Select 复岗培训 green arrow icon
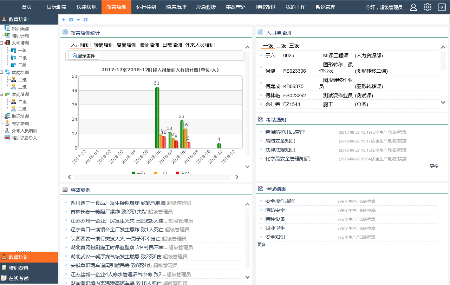This screenshot has height=285, width=450. point(7,94)
